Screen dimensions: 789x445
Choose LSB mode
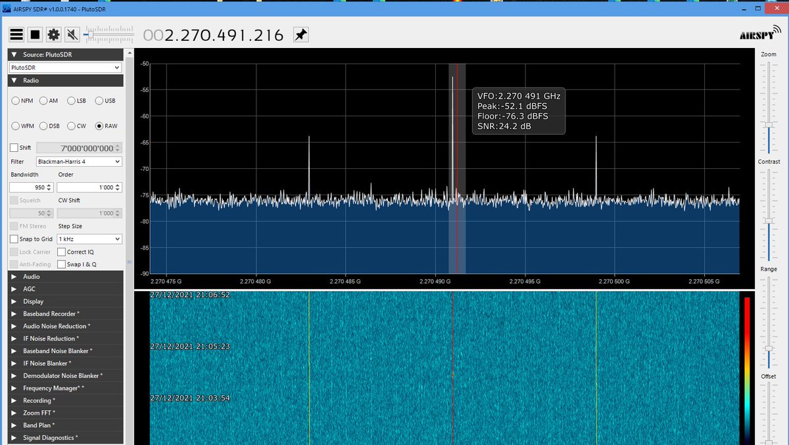[77, 101]
